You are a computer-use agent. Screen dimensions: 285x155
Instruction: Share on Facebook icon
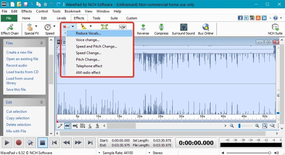240,18
